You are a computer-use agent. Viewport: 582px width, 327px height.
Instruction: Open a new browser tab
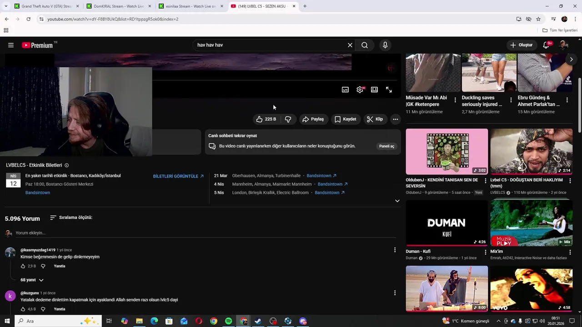click(305, 6)
